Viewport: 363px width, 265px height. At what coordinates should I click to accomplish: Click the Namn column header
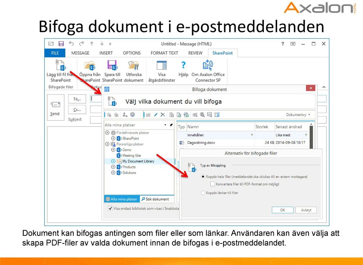pyautogui.click(x=220, y=127)
